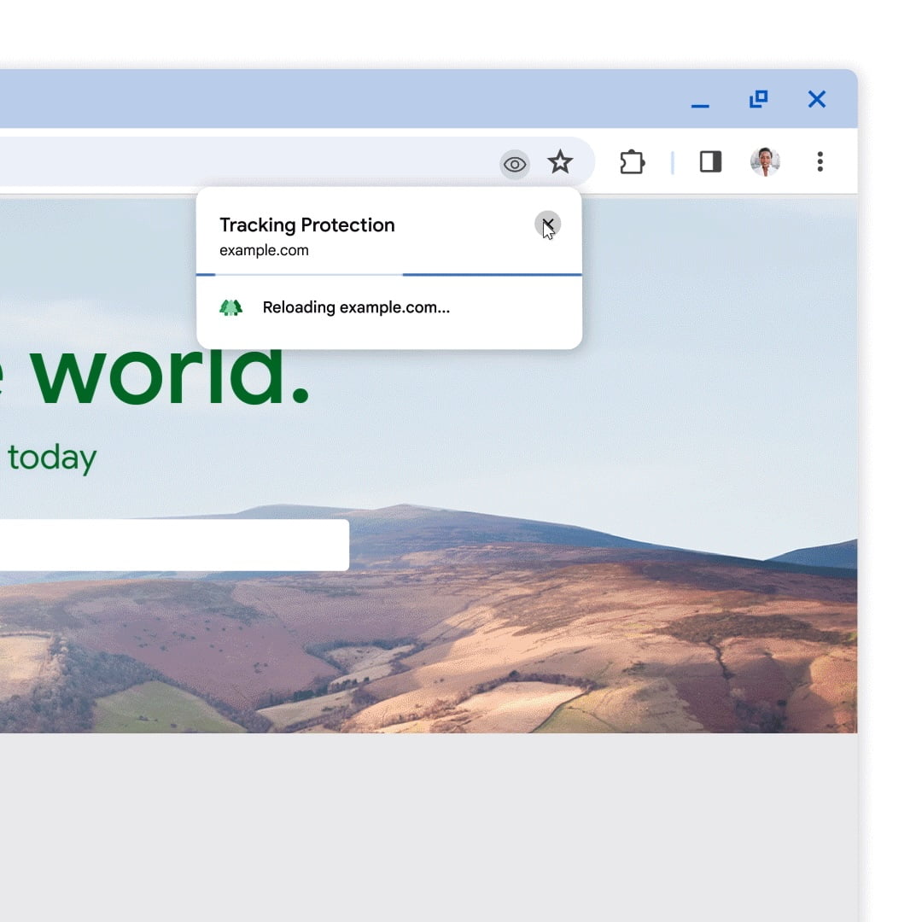Toggle tracking protection with the eye control
Image resolution: width=922 pixels, height=922 pixels.
[x=515, y=163]
